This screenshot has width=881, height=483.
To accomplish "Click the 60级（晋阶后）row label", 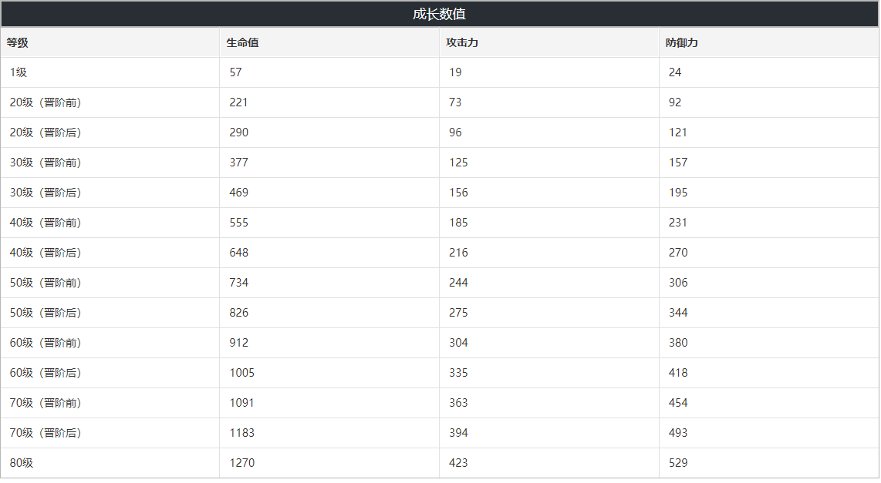I will click(46, 373).
